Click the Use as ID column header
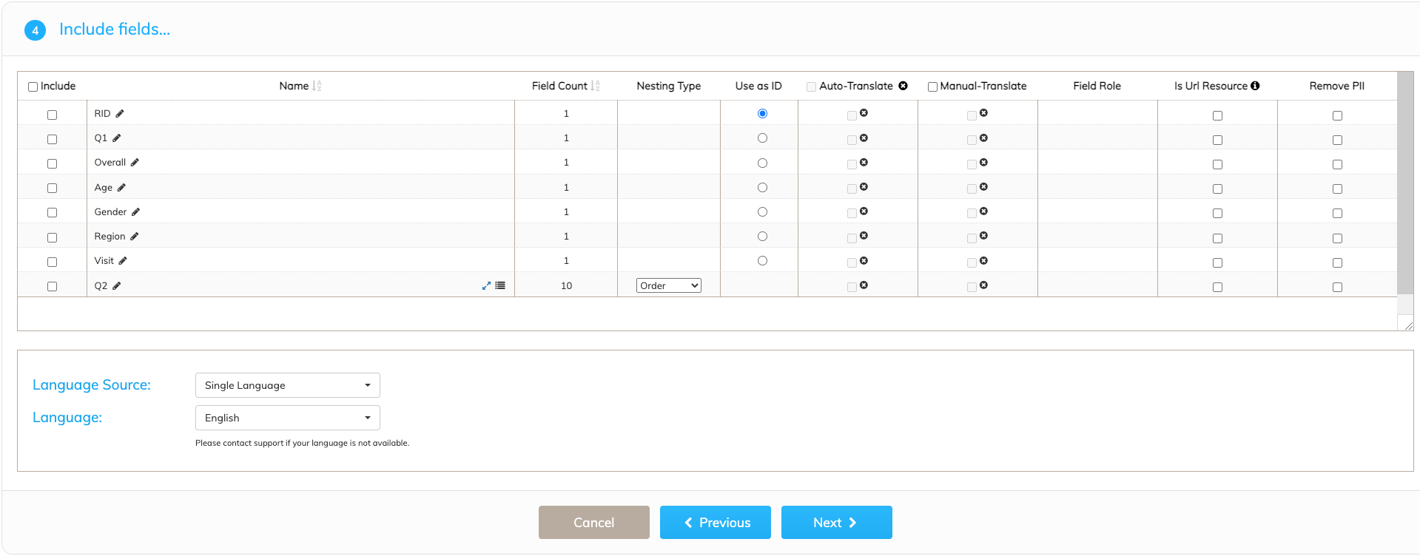 click(758, 86)
